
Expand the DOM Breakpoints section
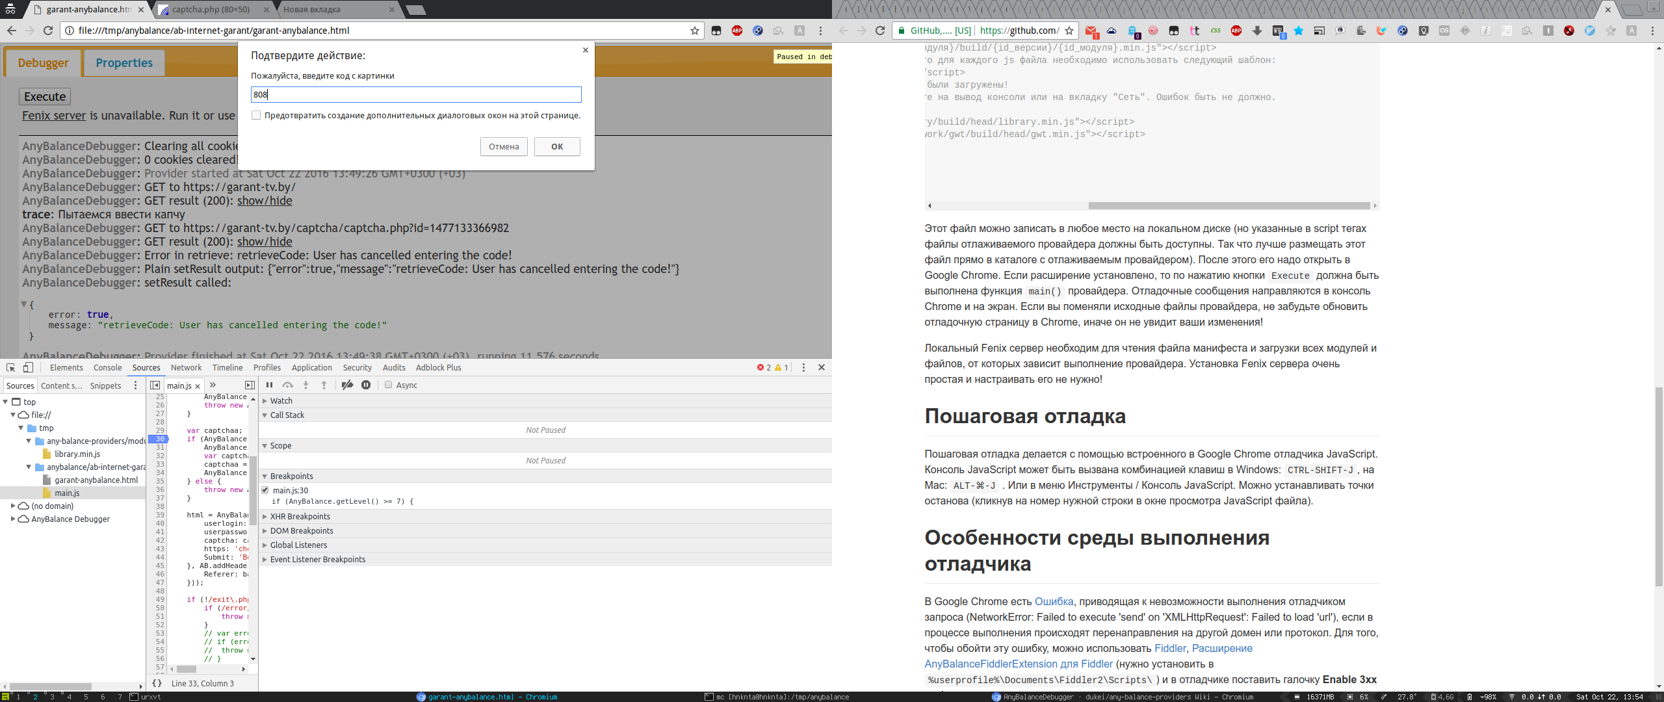click(265, 531)
